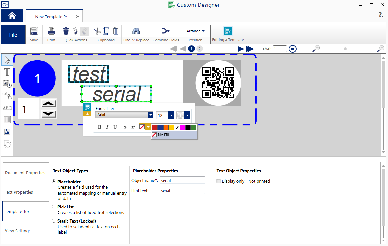The width and height of the screenshot is (388, 246).
Task: Select the Barcode tool in left toolbox
Action: coord(7,120)
